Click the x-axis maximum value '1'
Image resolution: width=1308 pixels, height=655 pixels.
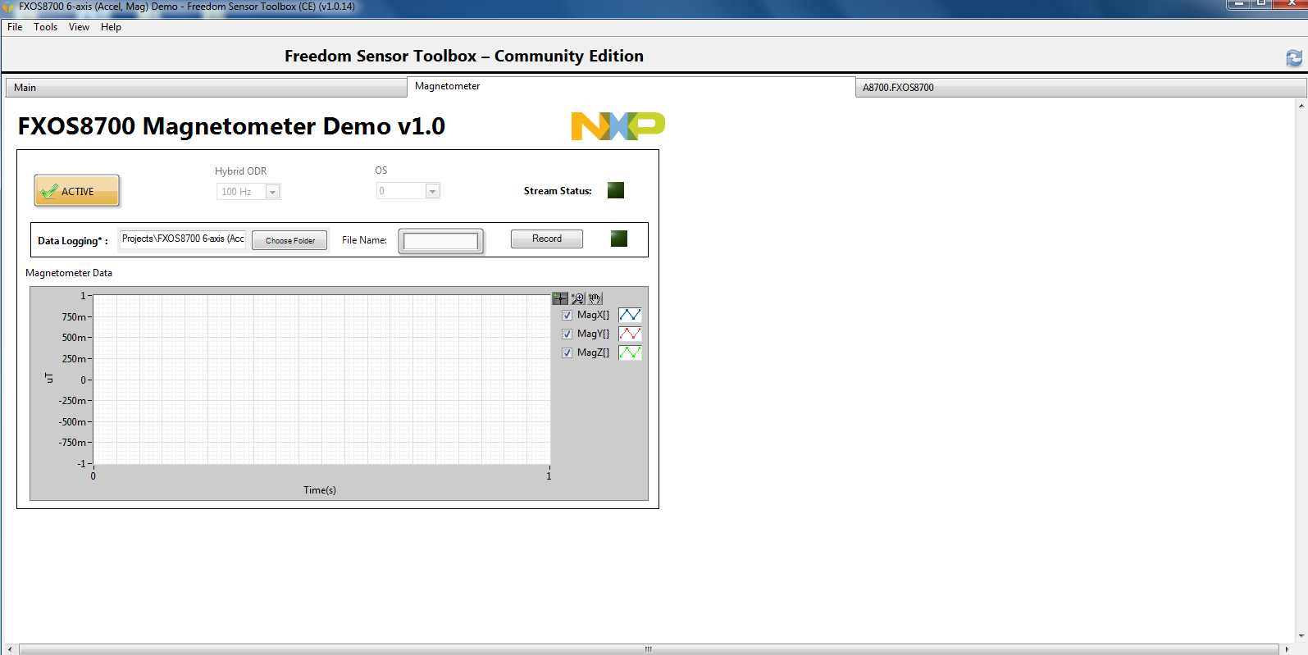pos(549,476)
